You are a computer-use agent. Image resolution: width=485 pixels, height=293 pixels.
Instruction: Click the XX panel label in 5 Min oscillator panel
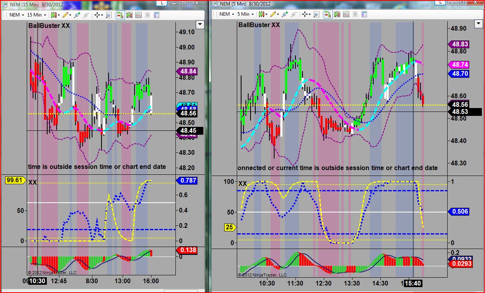(243, 183)
